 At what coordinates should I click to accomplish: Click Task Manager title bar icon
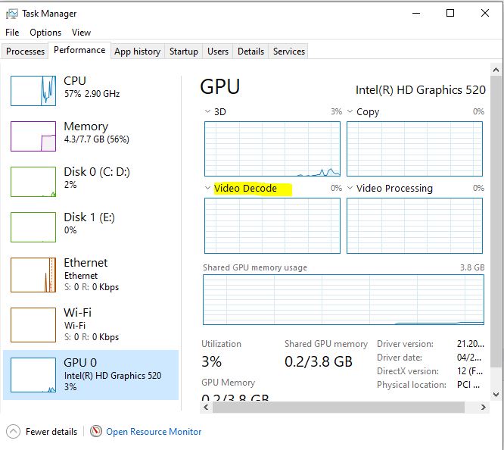pos(12,14)
